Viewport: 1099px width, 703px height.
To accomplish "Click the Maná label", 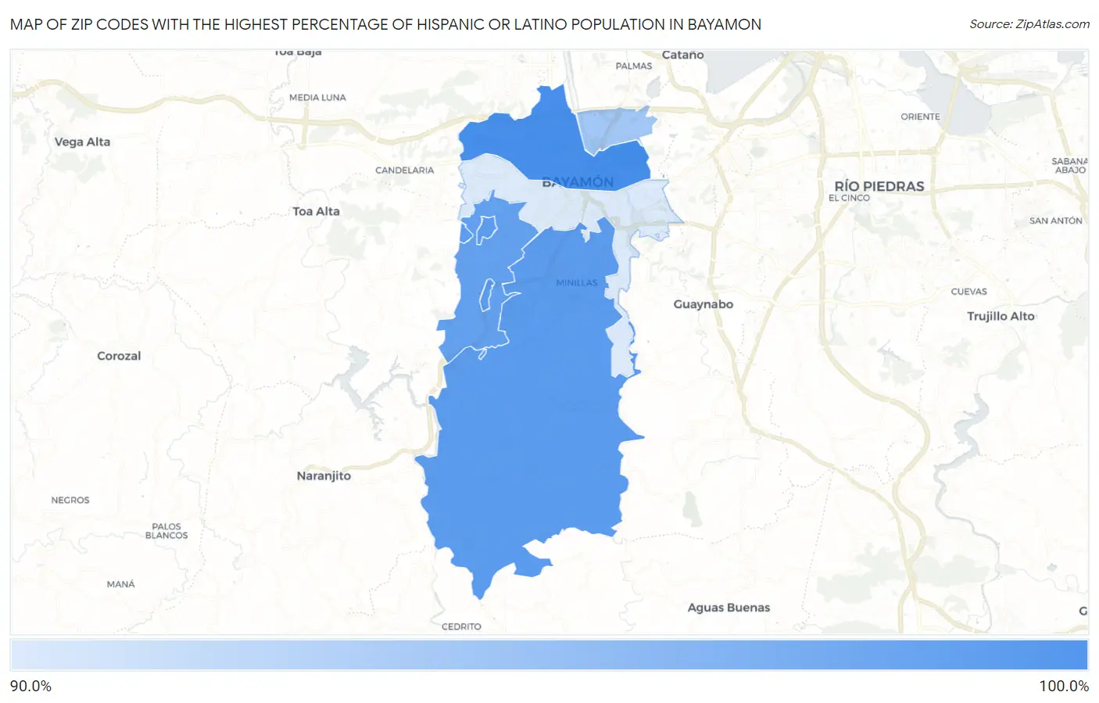I will [121, 584].
